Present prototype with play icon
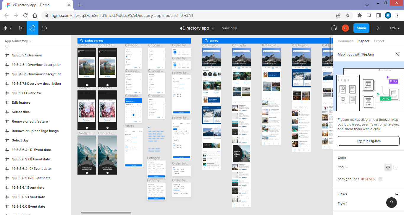Screen dimensions: 404x215 tap(378, 28)
